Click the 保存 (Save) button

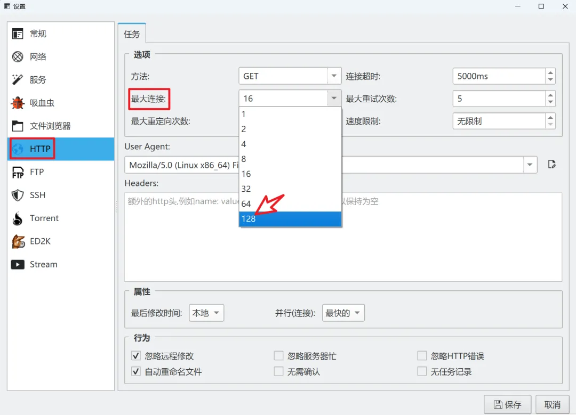pyautogui.click(x=507, y=404)
